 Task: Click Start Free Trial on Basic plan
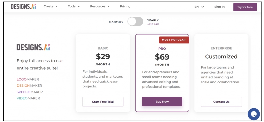(103, 102)
